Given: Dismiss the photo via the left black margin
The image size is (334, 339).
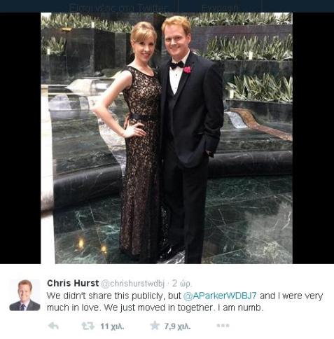Looking at the screenshot, I should (x=20, y=138).
